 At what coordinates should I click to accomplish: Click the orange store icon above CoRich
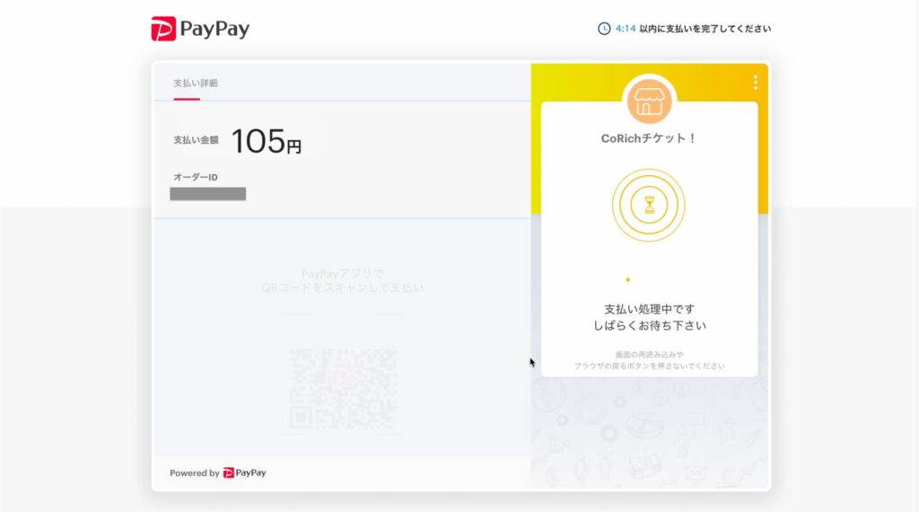(x=649, y=102)
